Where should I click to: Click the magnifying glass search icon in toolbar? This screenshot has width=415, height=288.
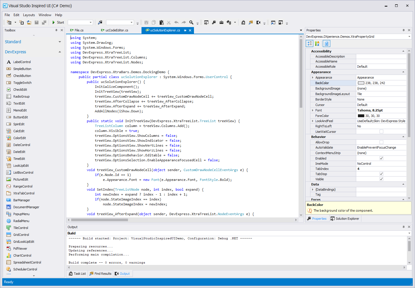[191, 22]
